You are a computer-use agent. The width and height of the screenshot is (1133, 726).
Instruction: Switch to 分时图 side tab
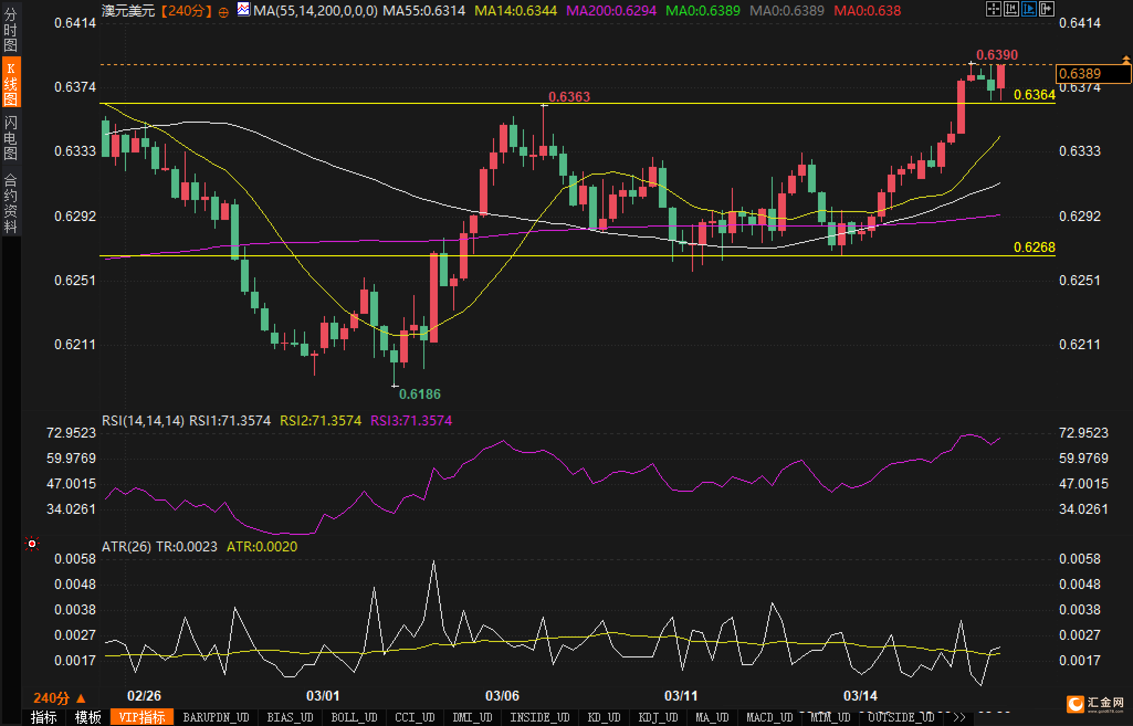pyautogui.click(x=11, y=29)
